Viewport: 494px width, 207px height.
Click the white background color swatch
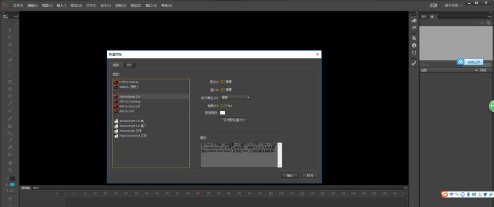(x=222, y=112)
